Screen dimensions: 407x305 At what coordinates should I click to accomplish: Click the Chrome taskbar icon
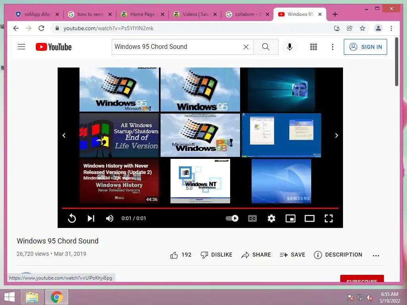[57, 297]
